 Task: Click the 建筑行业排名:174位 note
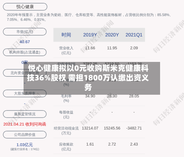25,149
